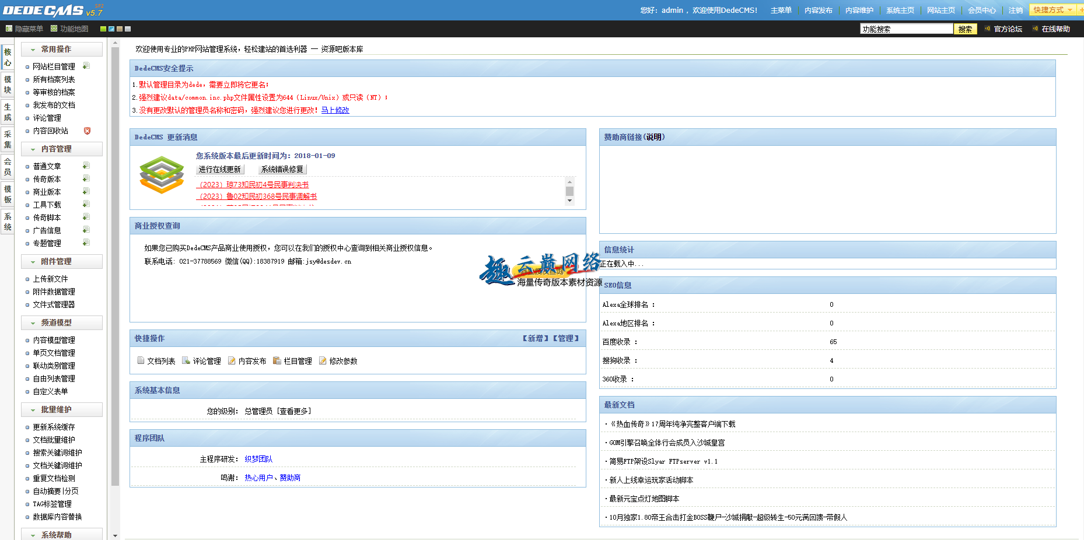This screenshot has width=1084, height=540.
Task: Switch to the 系统 side tab
Action: (x=8, y=222)
